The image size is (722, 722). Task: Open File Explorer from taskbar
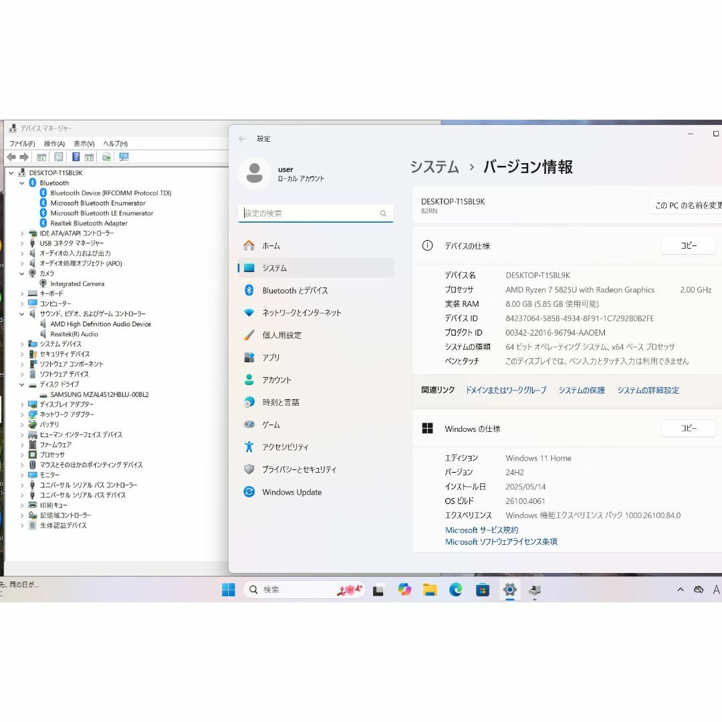tap(430, 590)
